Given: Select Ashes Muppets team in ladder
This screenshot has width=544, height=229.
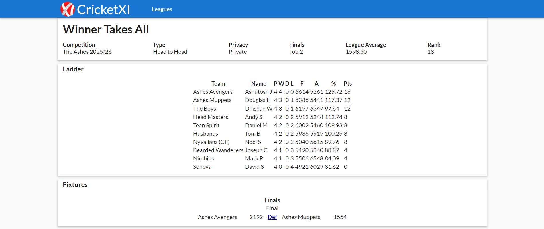Looking at the screenshot, I should pos(212,100).
